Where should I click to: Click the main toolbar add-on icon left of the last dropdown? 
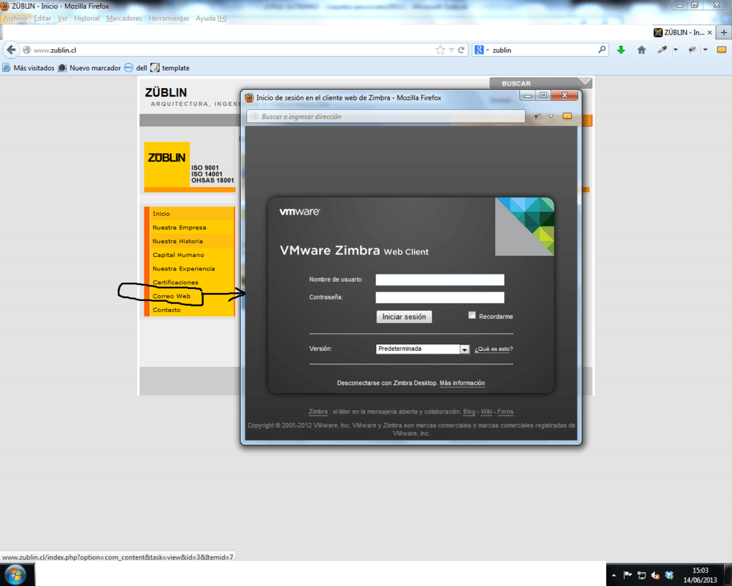pos(692,49)
